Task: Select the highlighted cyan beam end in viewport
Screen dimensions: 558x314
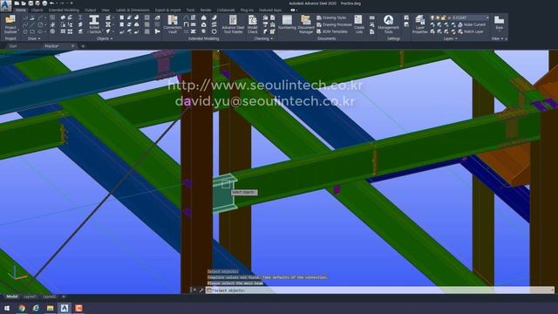Action: (x=225, y=194)
